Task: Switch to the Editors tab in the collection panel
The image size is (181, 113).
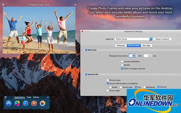Action: (x=36, y=97)
